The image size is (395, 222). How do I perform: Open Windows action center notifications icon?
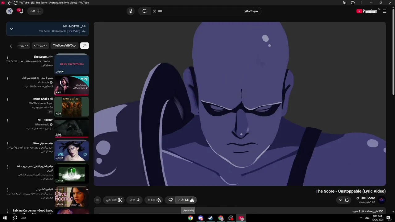[389, 218]
